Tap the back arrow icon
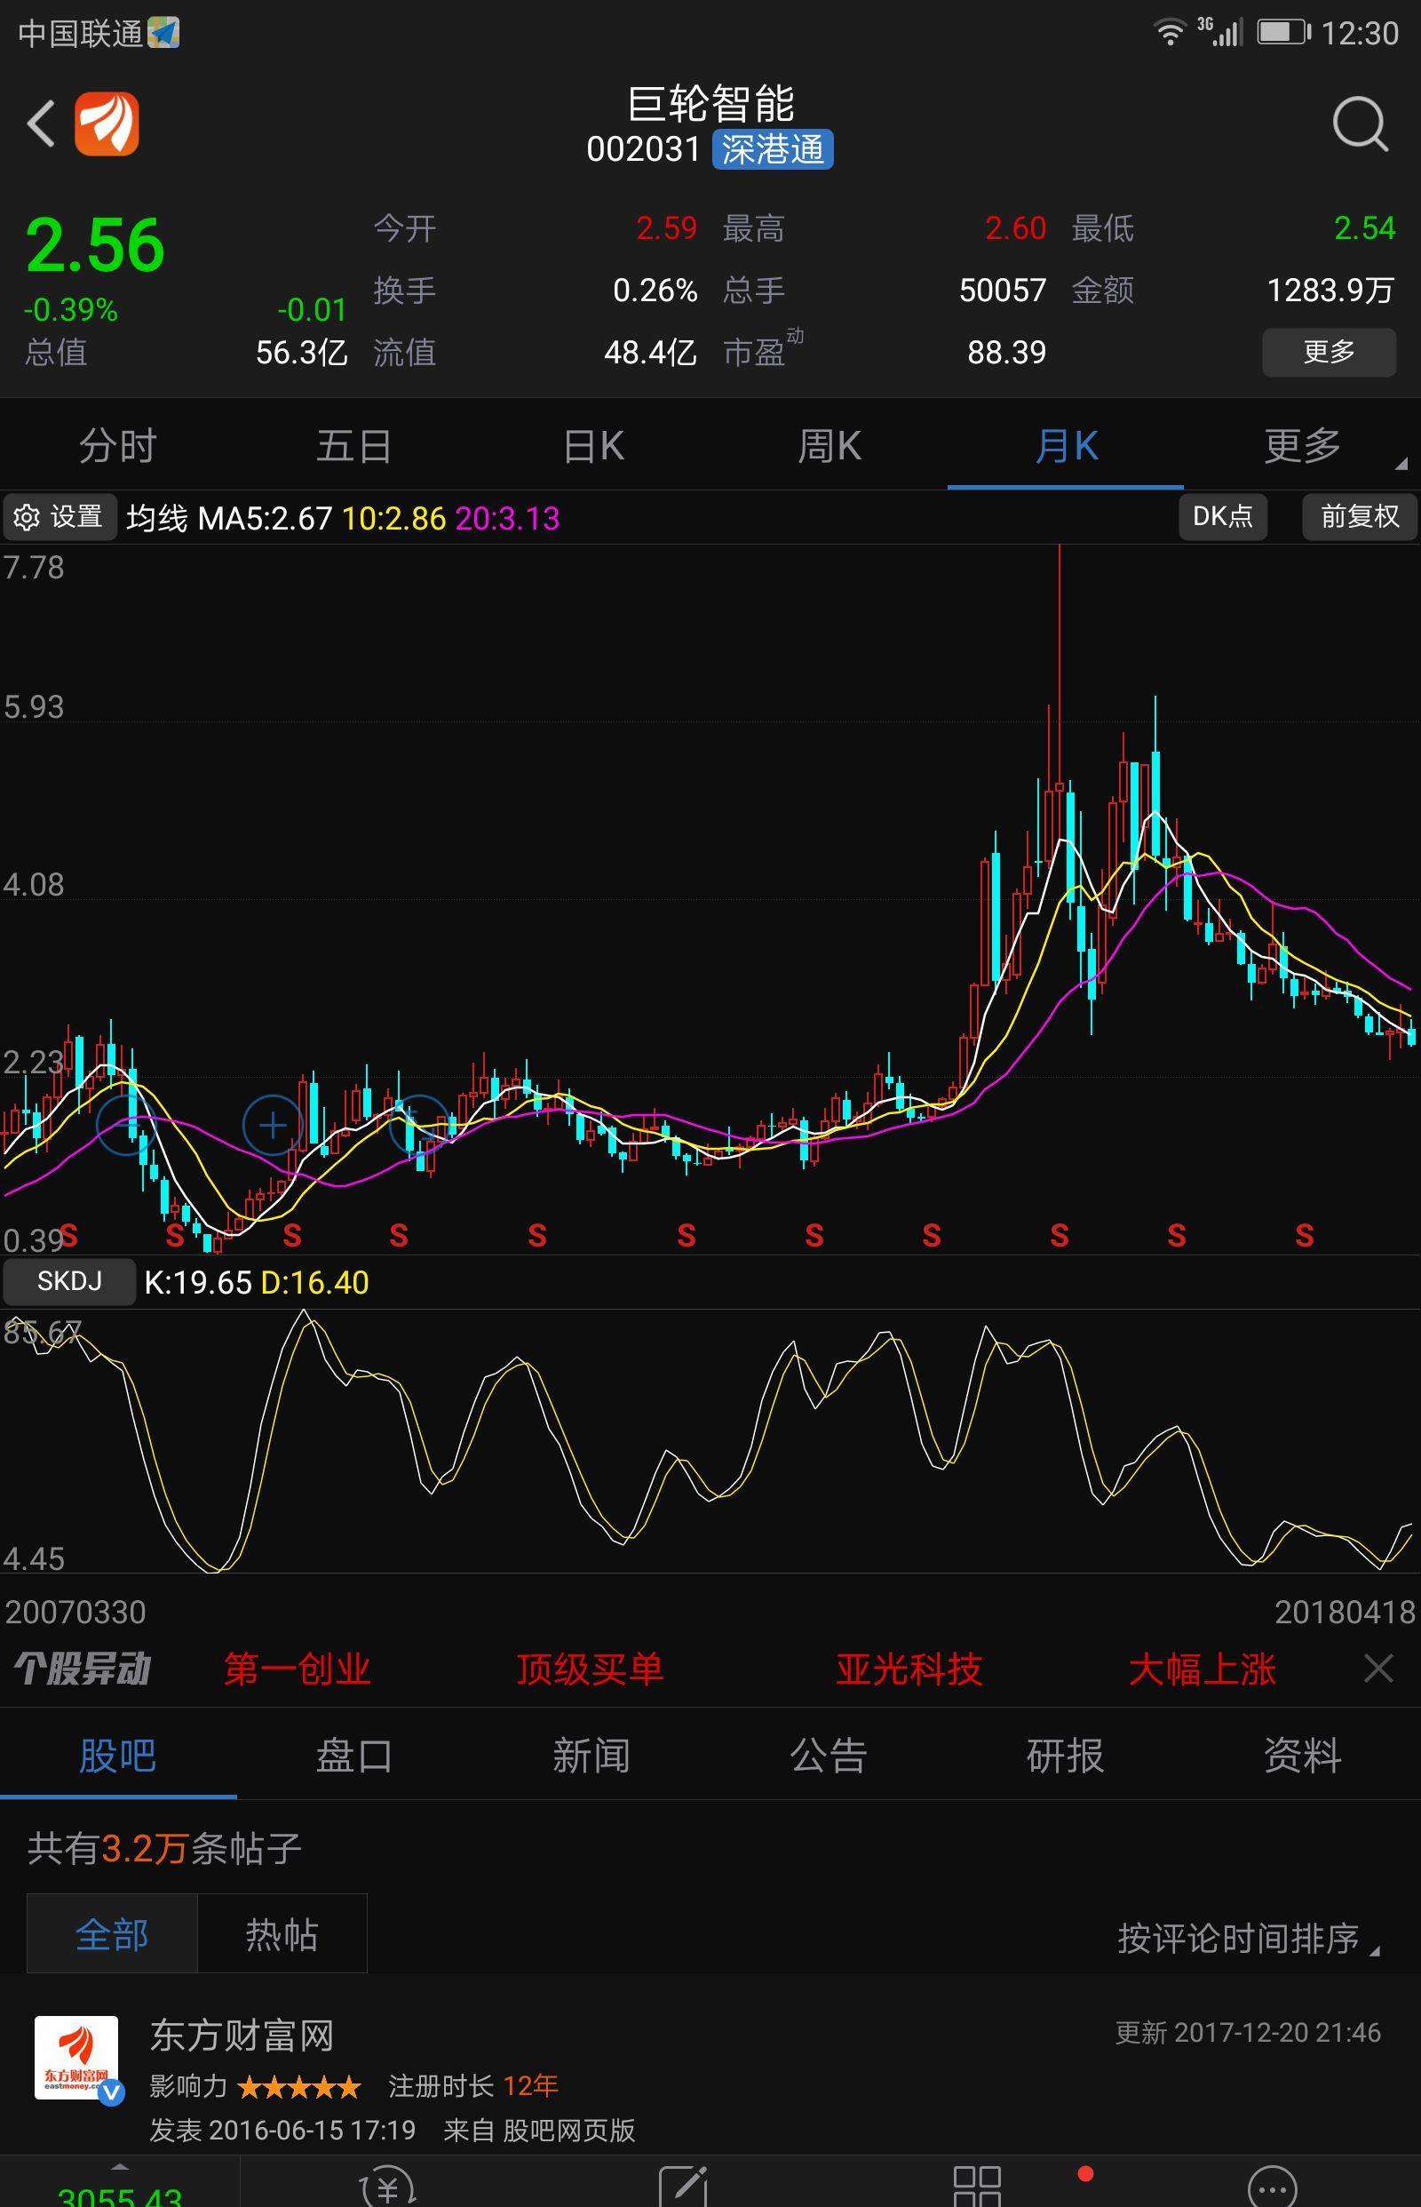Screen dimensions: 1421x2207 point(41,123)
